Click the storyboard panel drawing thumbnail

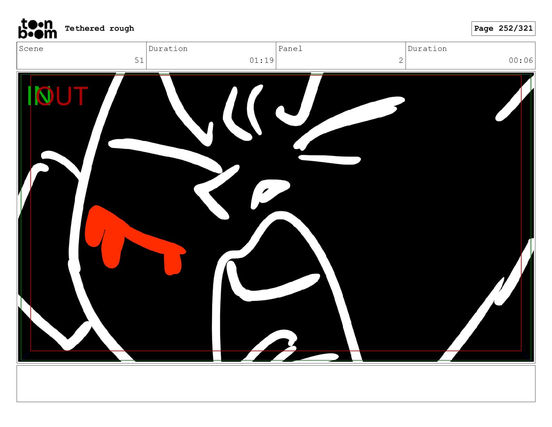tap(276, 217)
